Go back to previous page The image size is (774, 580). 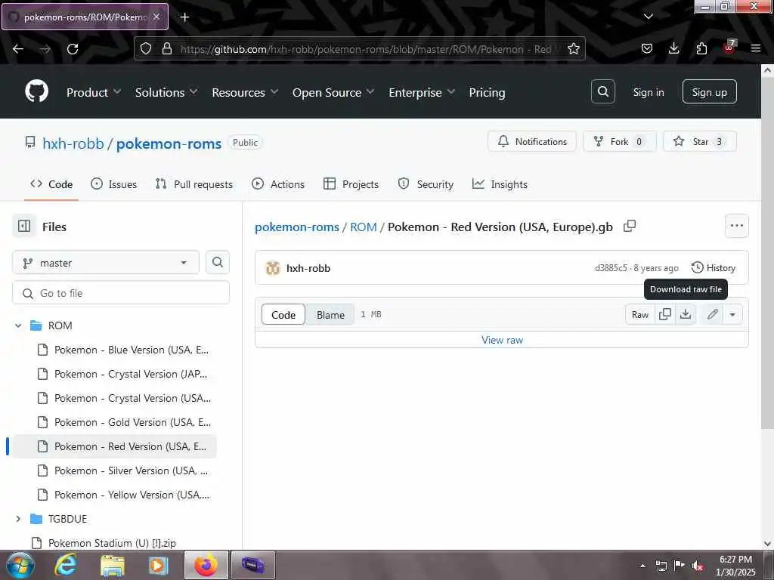(18, 49)
